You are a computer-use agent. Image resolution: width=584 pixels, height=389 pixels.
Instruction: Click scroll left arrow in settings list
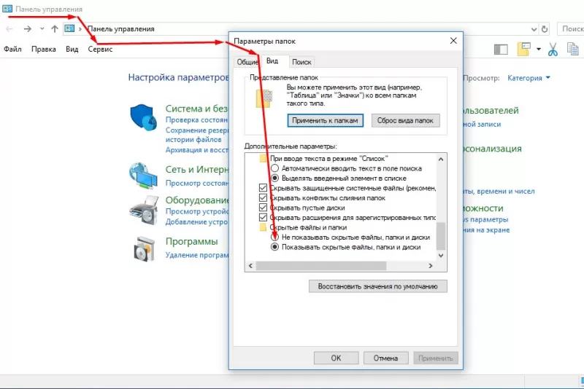pyautogui.click(x=250, y=266)
